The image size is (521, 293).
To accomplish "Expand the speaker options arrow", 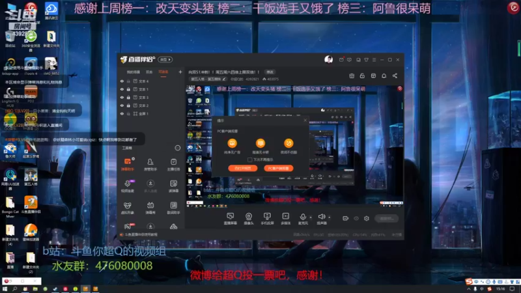I will [330, 217].
